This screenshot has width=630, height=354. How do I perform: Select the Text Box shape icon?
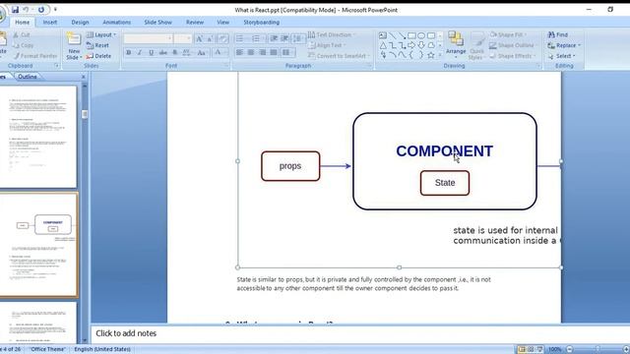pyautogui.click(x=383, y=35)
